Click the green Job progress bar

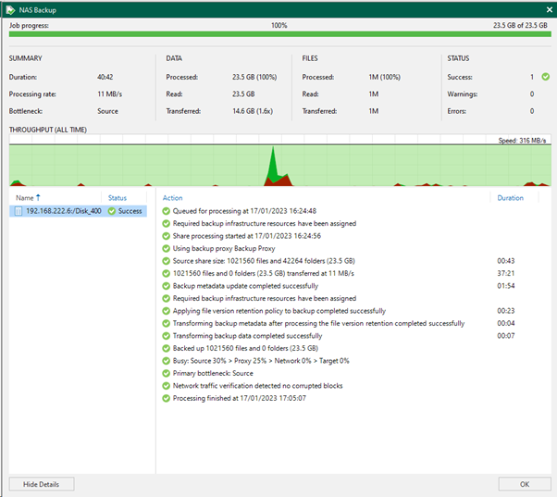(x=280, y=34)
